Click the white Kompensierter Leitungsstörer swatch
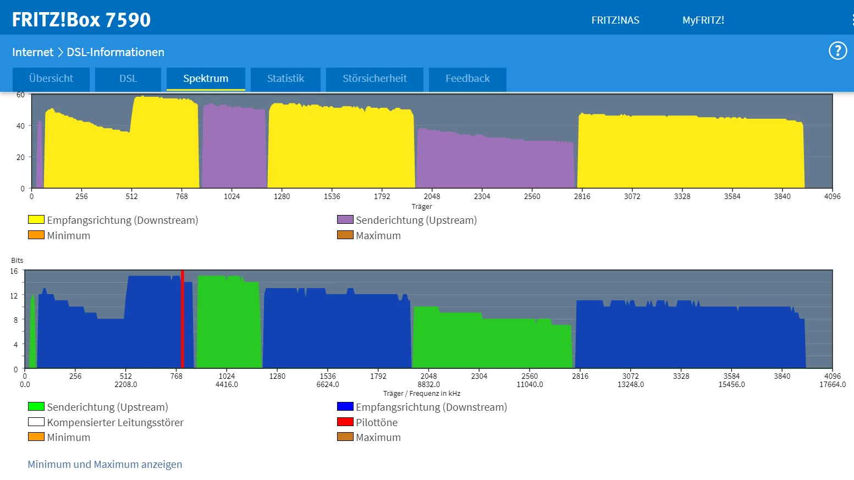Image resolution: width=854 pixels, height=480 pixels. [x=36, y=422]
